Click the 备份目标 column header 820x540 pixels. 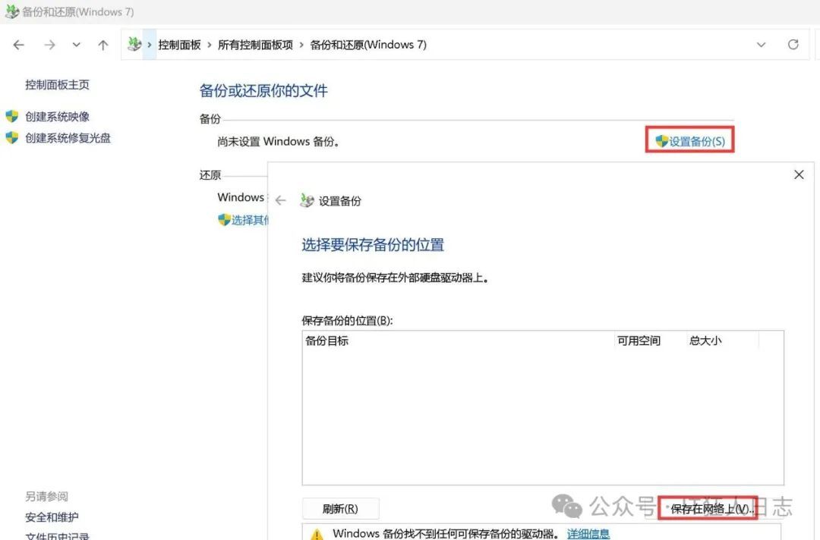click(458, 341)
